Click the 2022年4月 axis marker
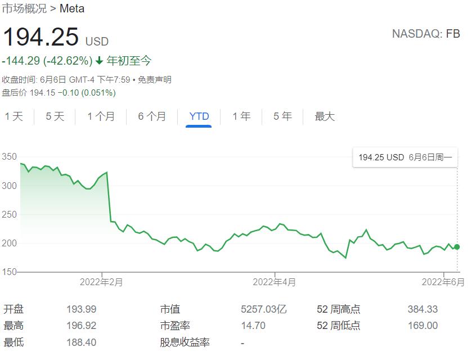The width and height of the screenshot is (476, 356). tap(275, 282)
